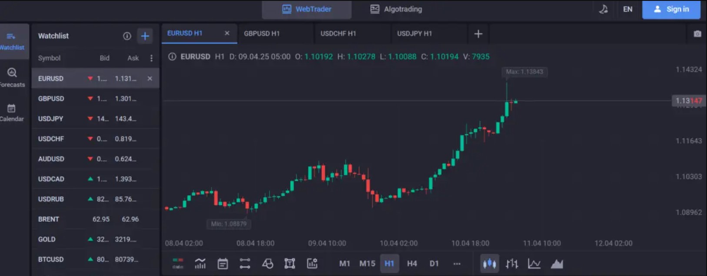Set timeframe to M15
Viewport: 707px width, 276px height.
(x=367, y=263)
